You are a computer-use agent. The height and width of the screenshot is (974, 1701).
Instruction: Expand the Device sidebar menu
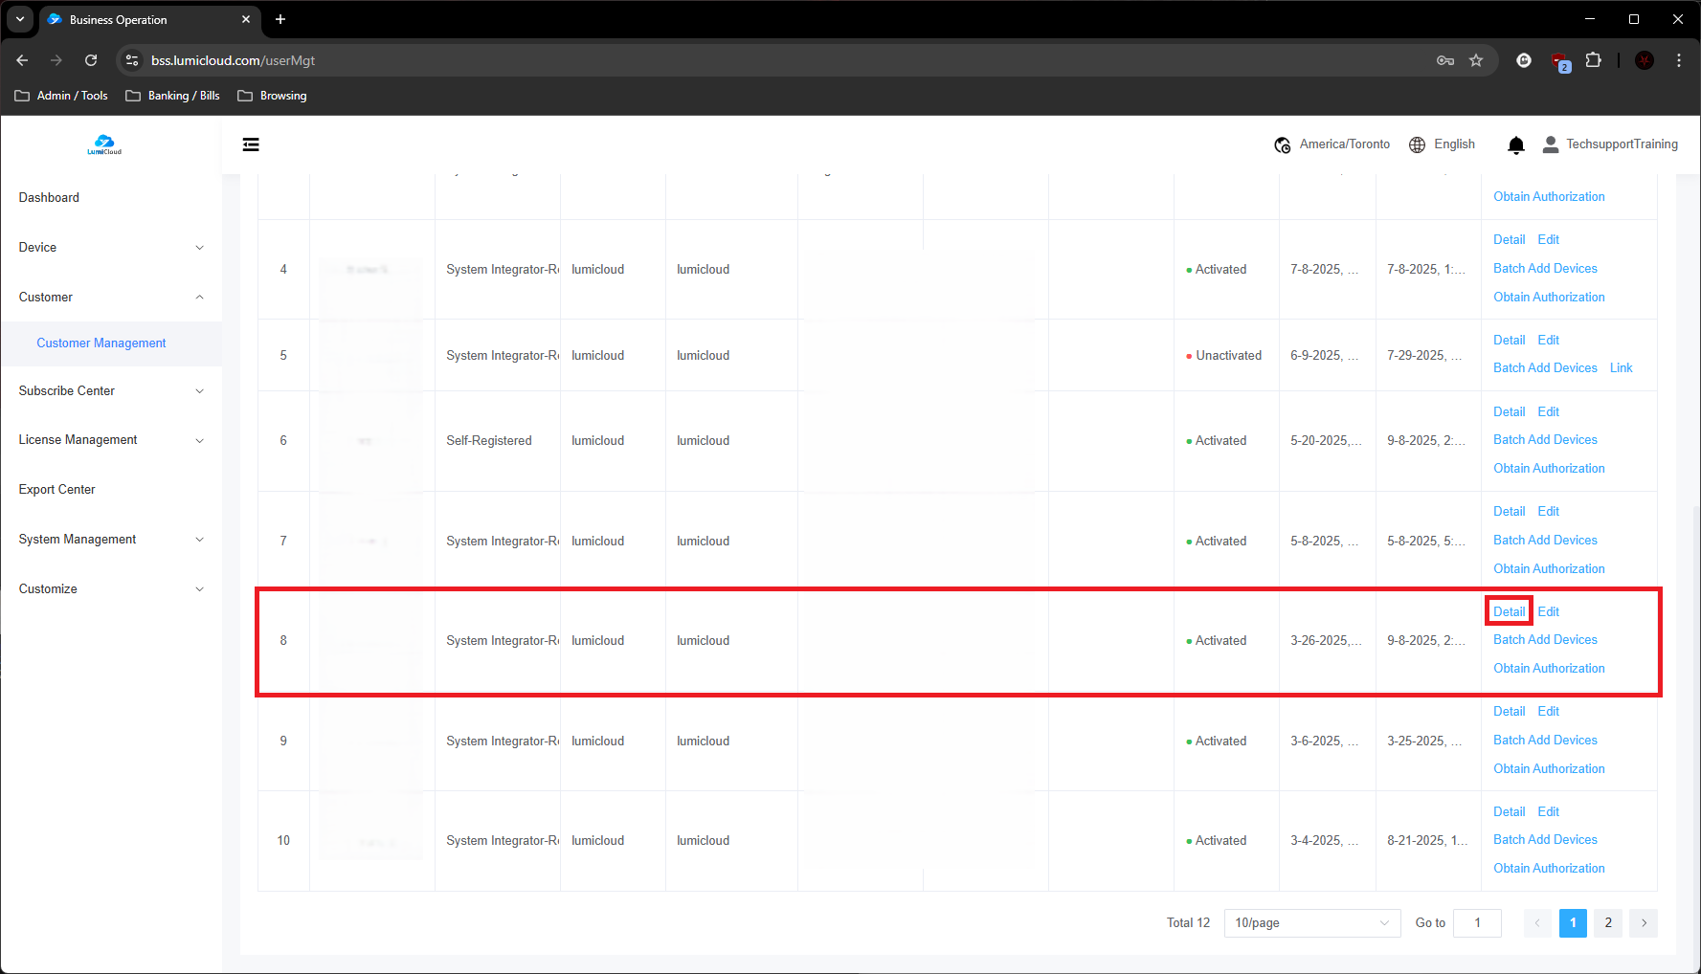(111, 248)
